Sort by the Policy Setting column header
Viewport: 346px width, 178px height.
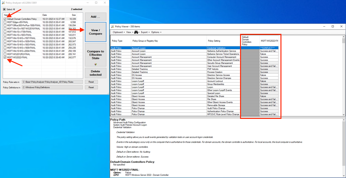pos(224,41)
